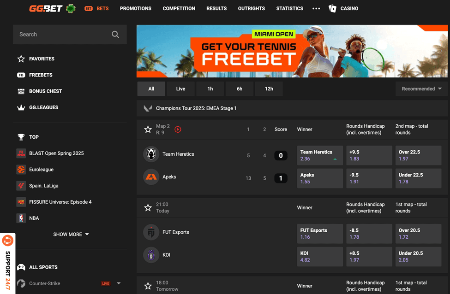Select Apeks winner odds 1.55

(x=320, y=178)
